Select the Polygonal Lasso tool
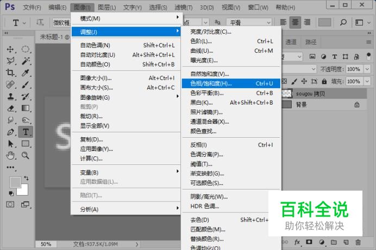Image resolution: width=376 pixels, height=250 pixels. [x=10, y=61]
